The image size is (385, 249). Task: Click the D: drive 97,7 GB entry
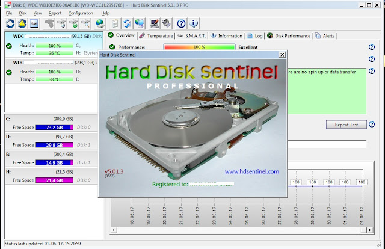52,141
